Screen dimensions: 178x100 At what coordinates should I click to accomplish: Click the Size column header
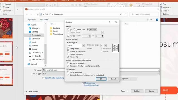coord(127,24)
